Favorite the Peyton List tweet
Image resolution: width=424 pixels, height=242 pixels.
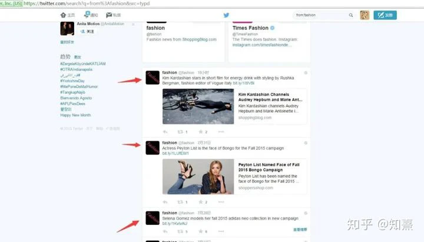[x=201, y=202]
